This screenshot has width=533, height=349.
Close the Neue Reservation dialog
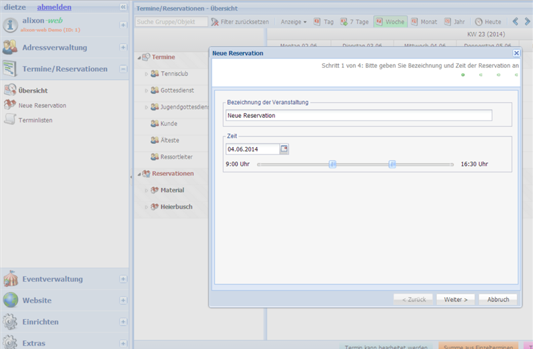point(516,53)
